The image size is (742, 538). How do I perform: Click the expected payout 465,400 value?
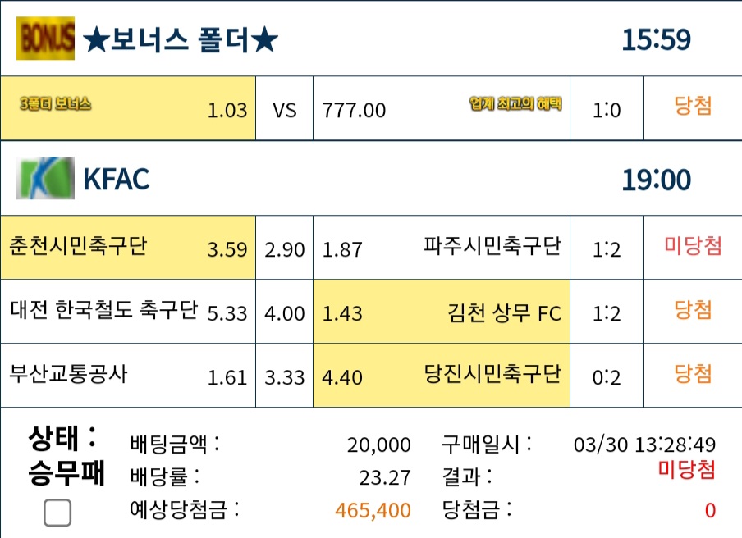point(373,511)
